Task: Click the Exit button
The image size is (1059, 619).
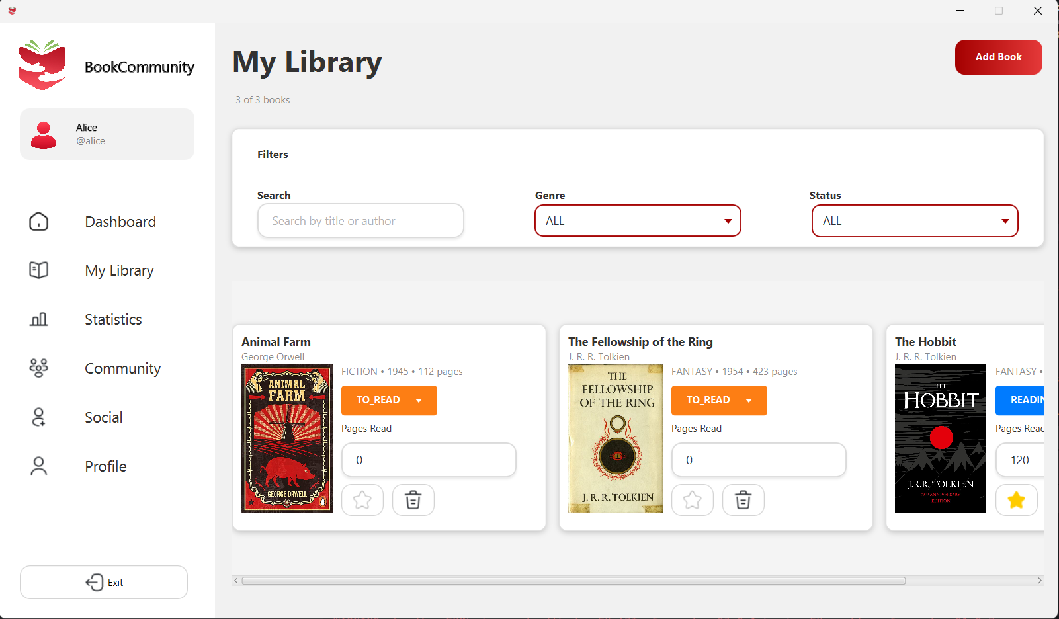Action: tap(104, 582)
